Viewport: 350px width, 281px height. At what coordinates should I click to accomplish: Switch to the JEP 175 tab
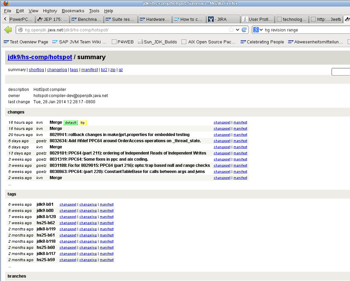52,19
